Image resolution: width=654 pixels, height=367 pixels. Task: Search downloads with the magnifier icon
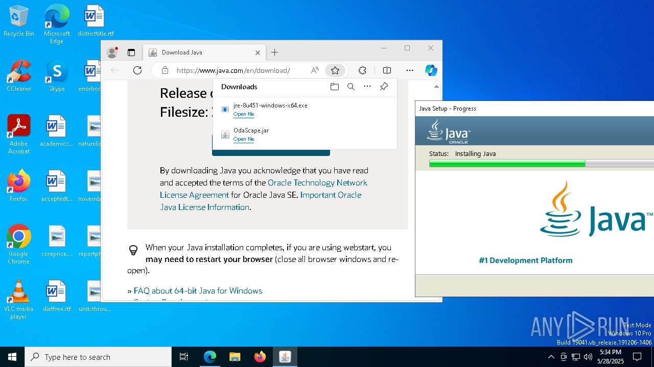point(351,87)
